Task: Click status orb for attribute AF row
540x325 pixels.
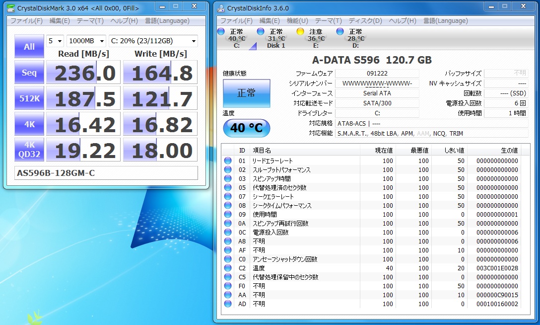Action: 228,250
